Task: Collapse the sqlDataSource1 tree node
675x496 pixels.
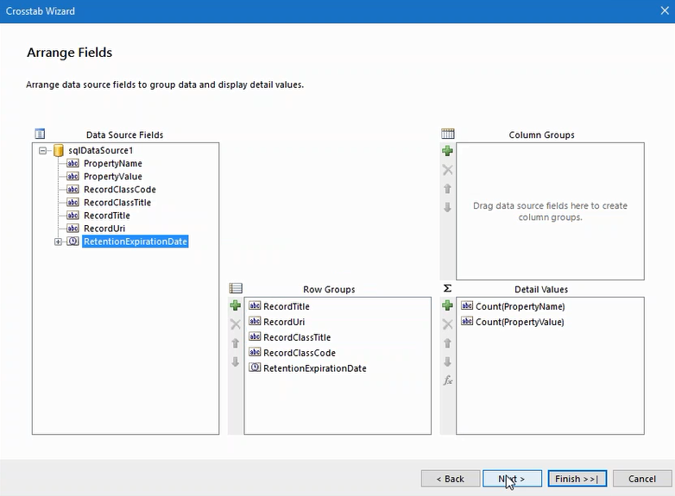Action: pos(42,150)
